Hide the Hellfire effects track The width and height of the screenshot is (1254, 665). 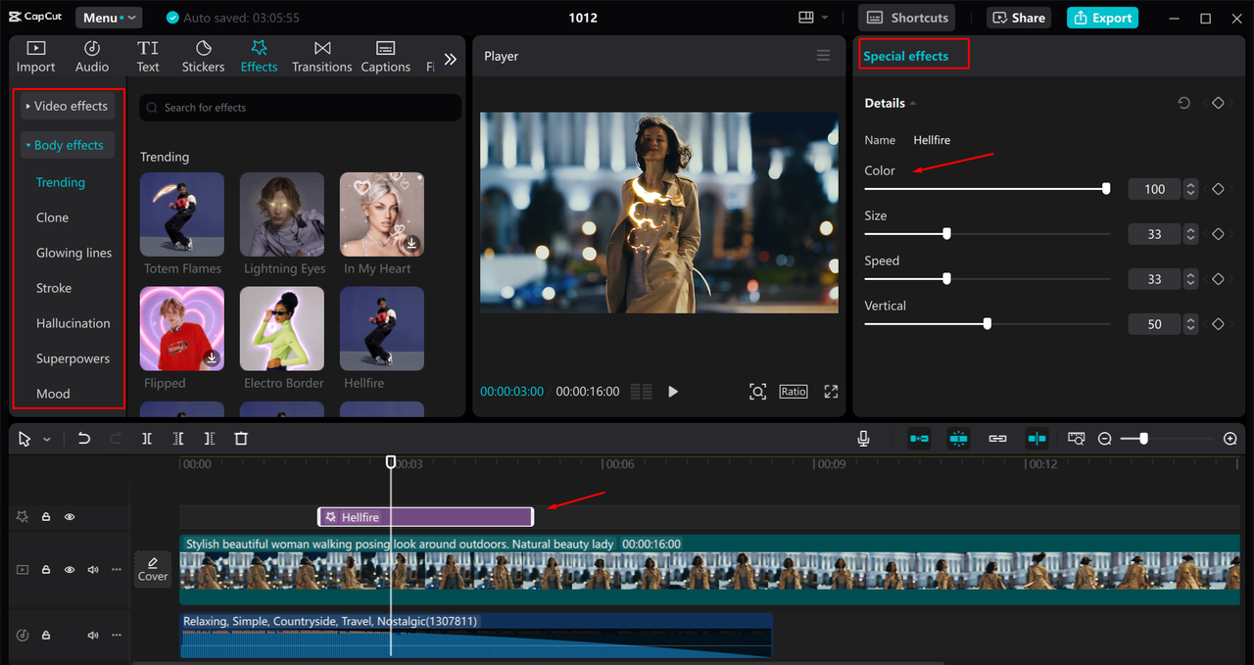pyautogui.click(x=70, y=517)
